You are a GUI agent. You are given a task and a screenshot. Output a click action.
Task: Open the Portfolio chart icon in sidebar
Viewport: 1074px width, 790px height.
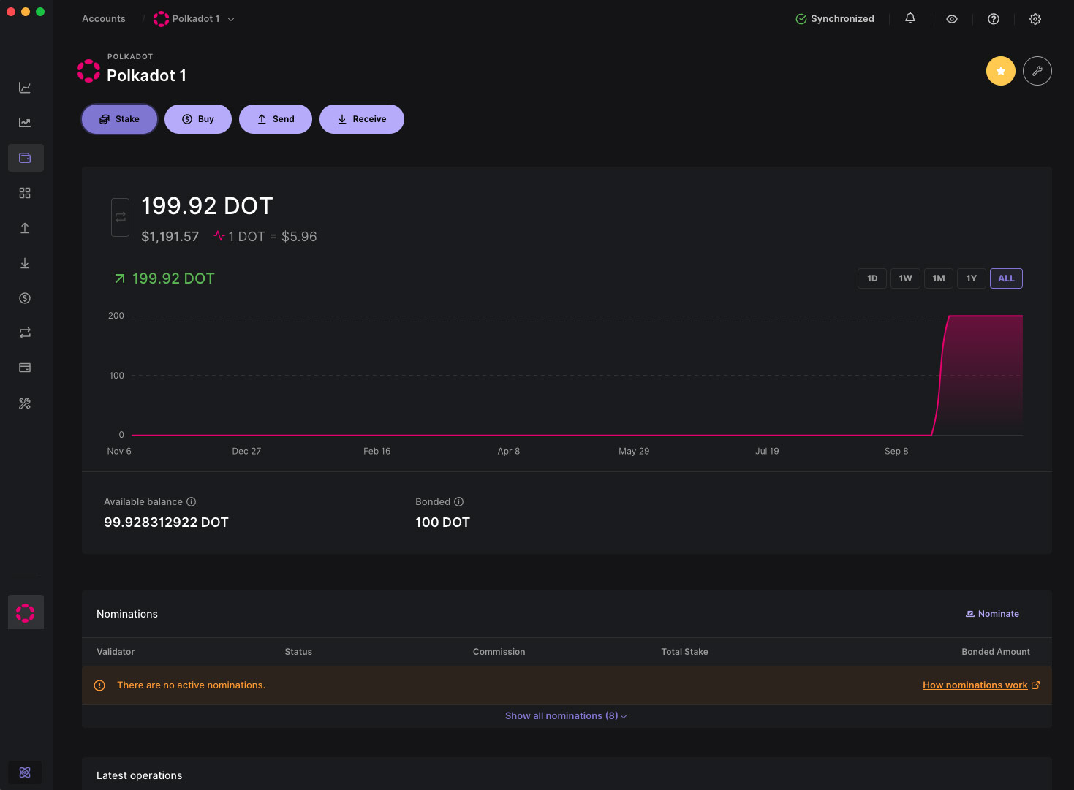click(25, 88)
